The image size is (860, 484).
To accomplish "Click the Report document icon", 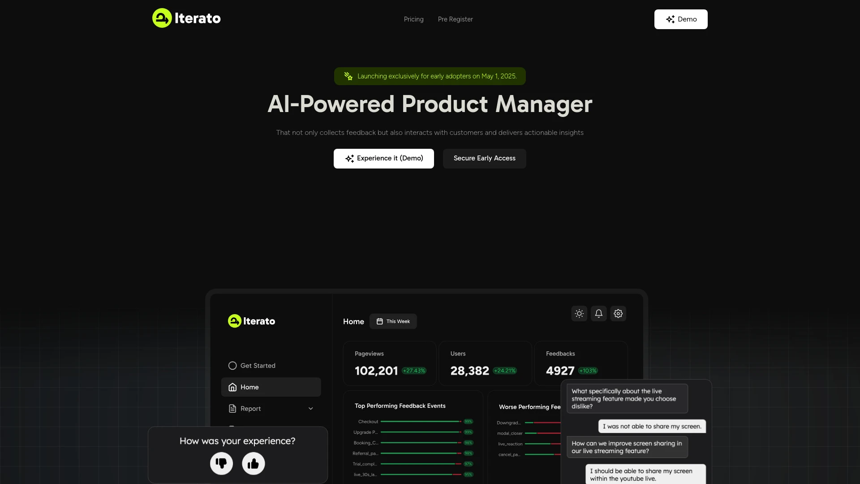I will pos(232,408).
